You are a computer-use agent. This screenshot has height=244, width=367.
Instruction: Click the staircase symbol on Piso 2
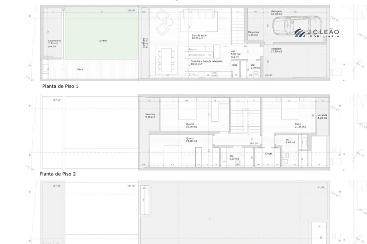(245, 115)
